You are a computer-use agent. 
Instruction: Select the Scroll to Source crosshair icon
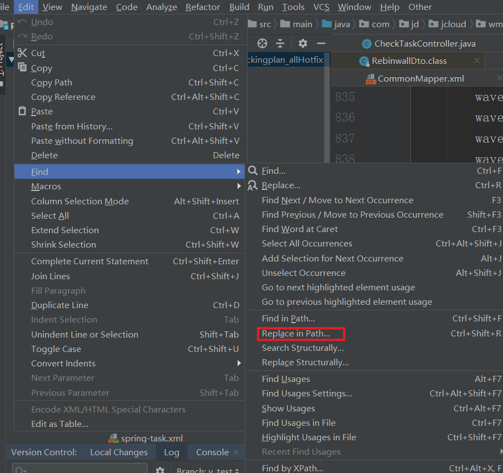click(x=262, y=43)
